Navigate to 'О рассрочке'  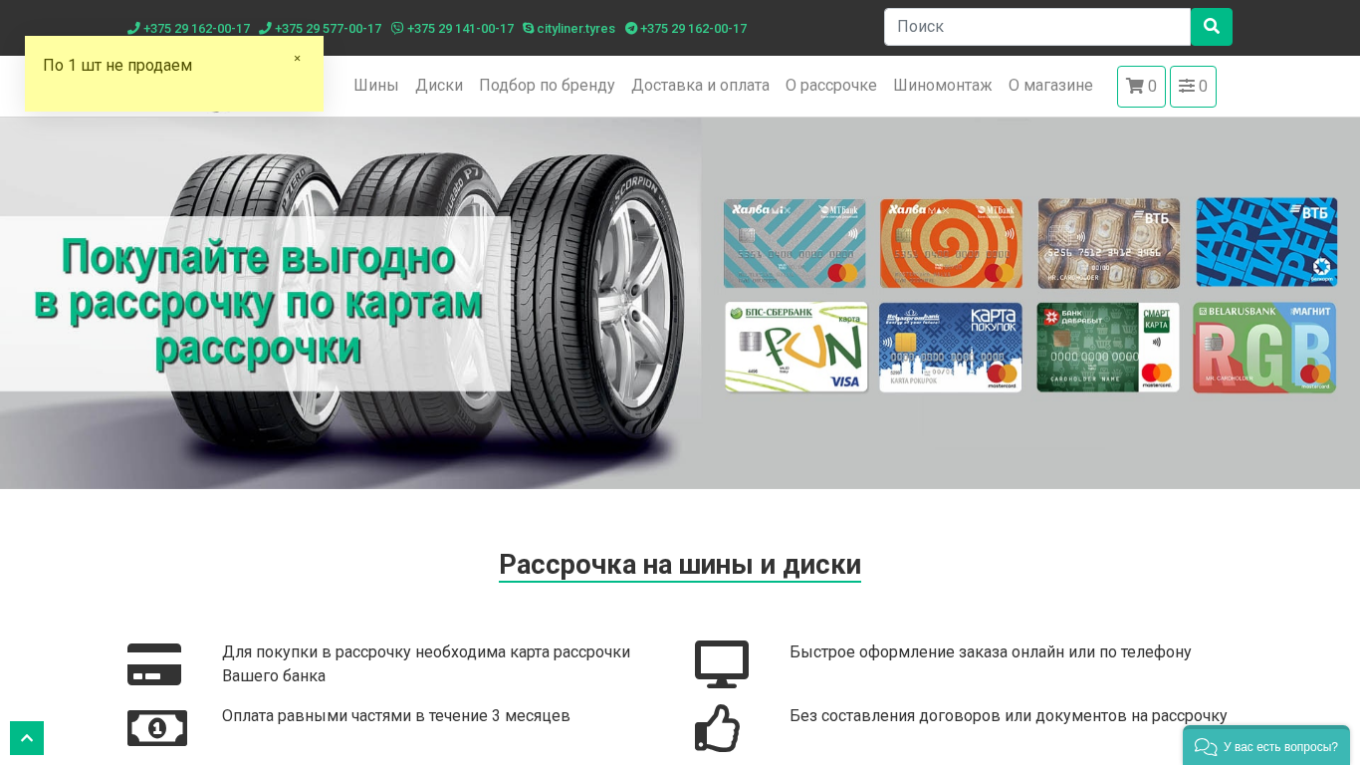tap(831, 86)
